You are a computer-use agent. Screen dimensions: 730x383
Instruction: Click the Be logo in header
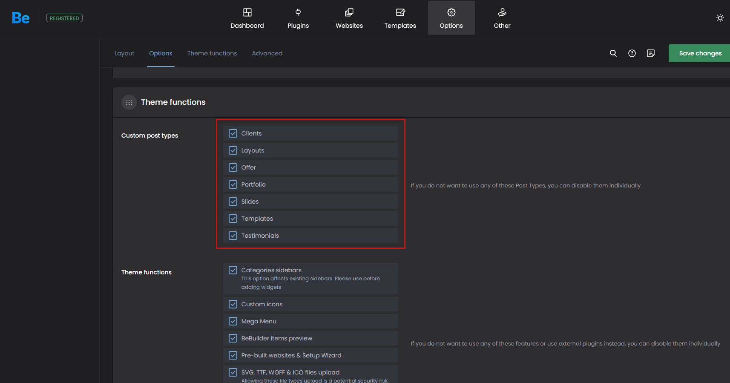20,18
